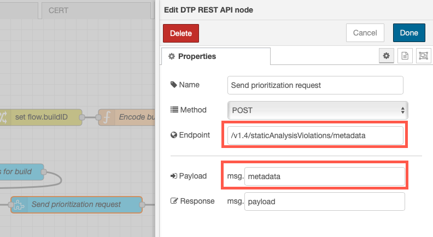Image resolution: width=433 pixels, height=237 pixels.
Task: Open node description document icon
Action: click(405, 56)
